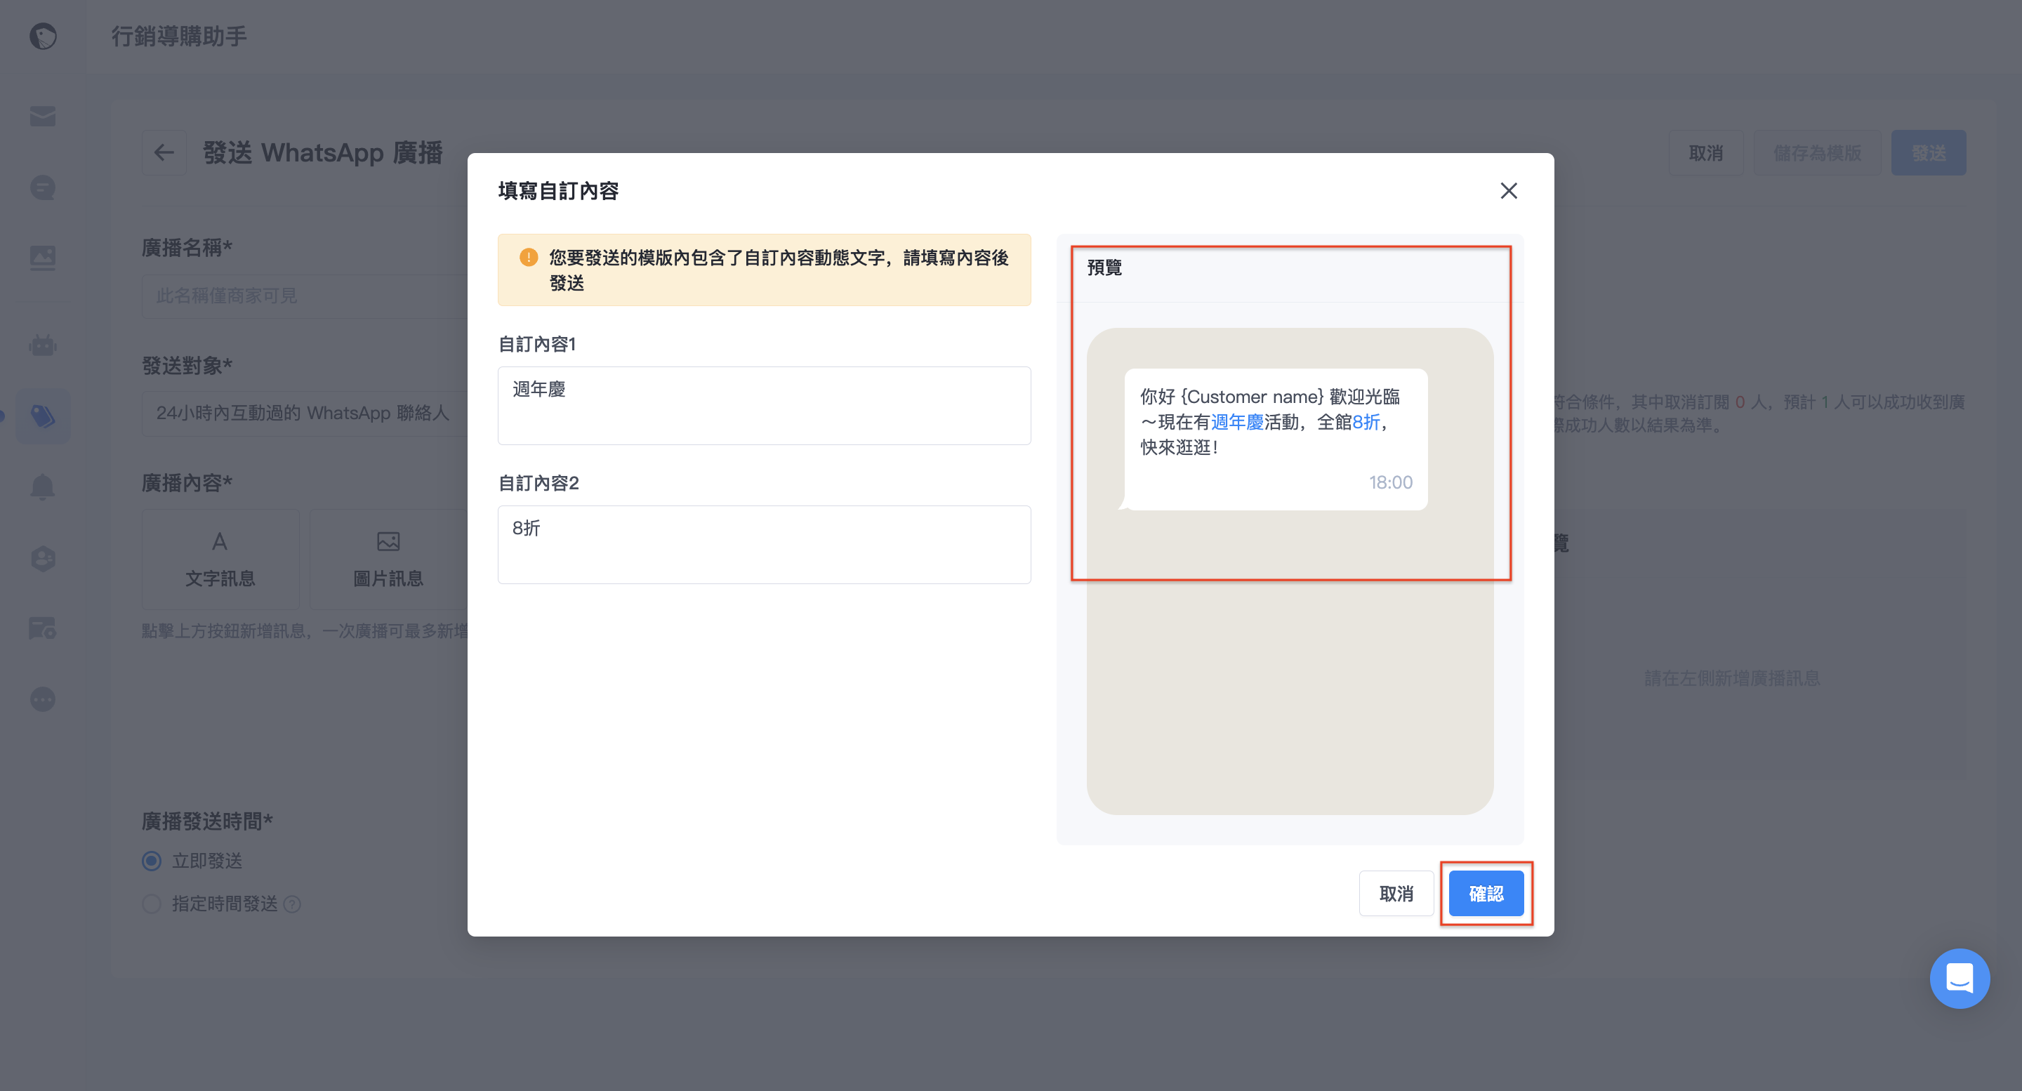Click the broadcast name input field
Image resolution: width=2022 pixels, height=1091 pixels.
(305, 296)
